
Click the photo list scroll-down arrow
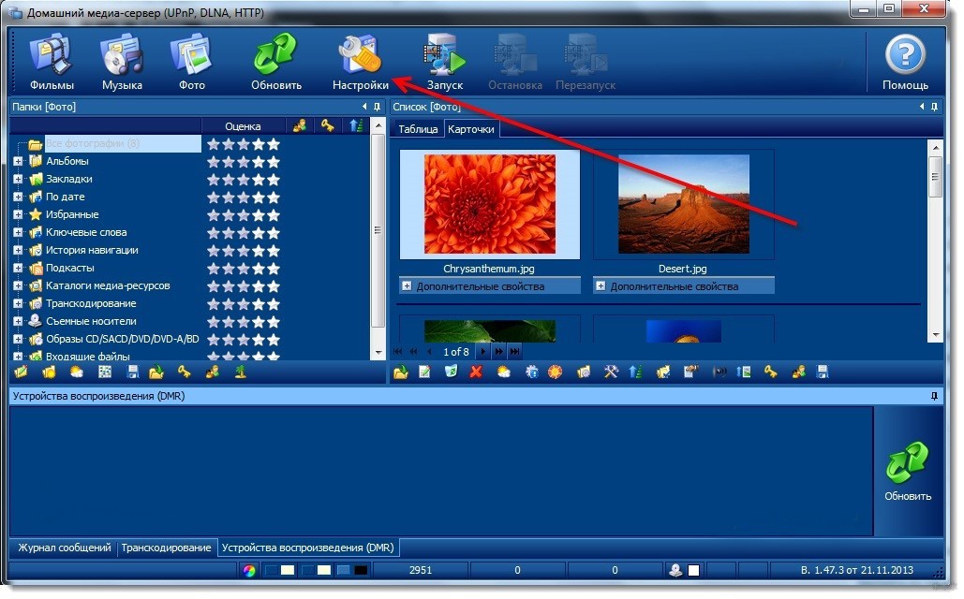[935, 335]
